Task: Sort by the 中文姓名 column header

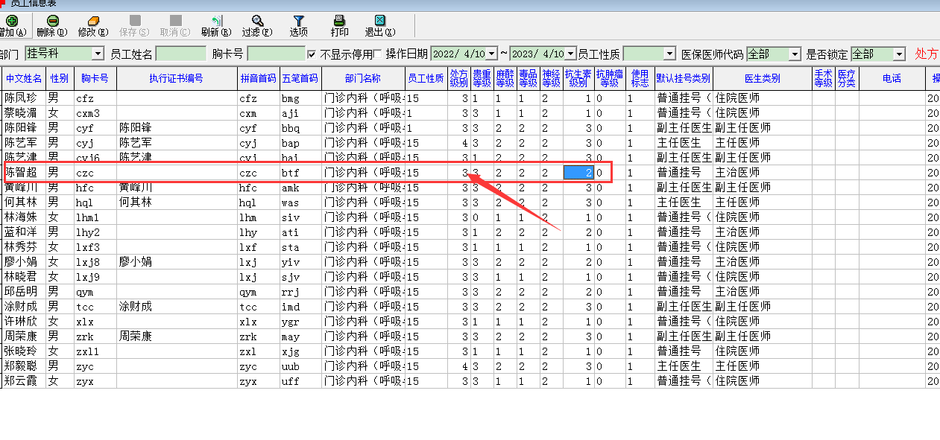Action: (24, 79)
